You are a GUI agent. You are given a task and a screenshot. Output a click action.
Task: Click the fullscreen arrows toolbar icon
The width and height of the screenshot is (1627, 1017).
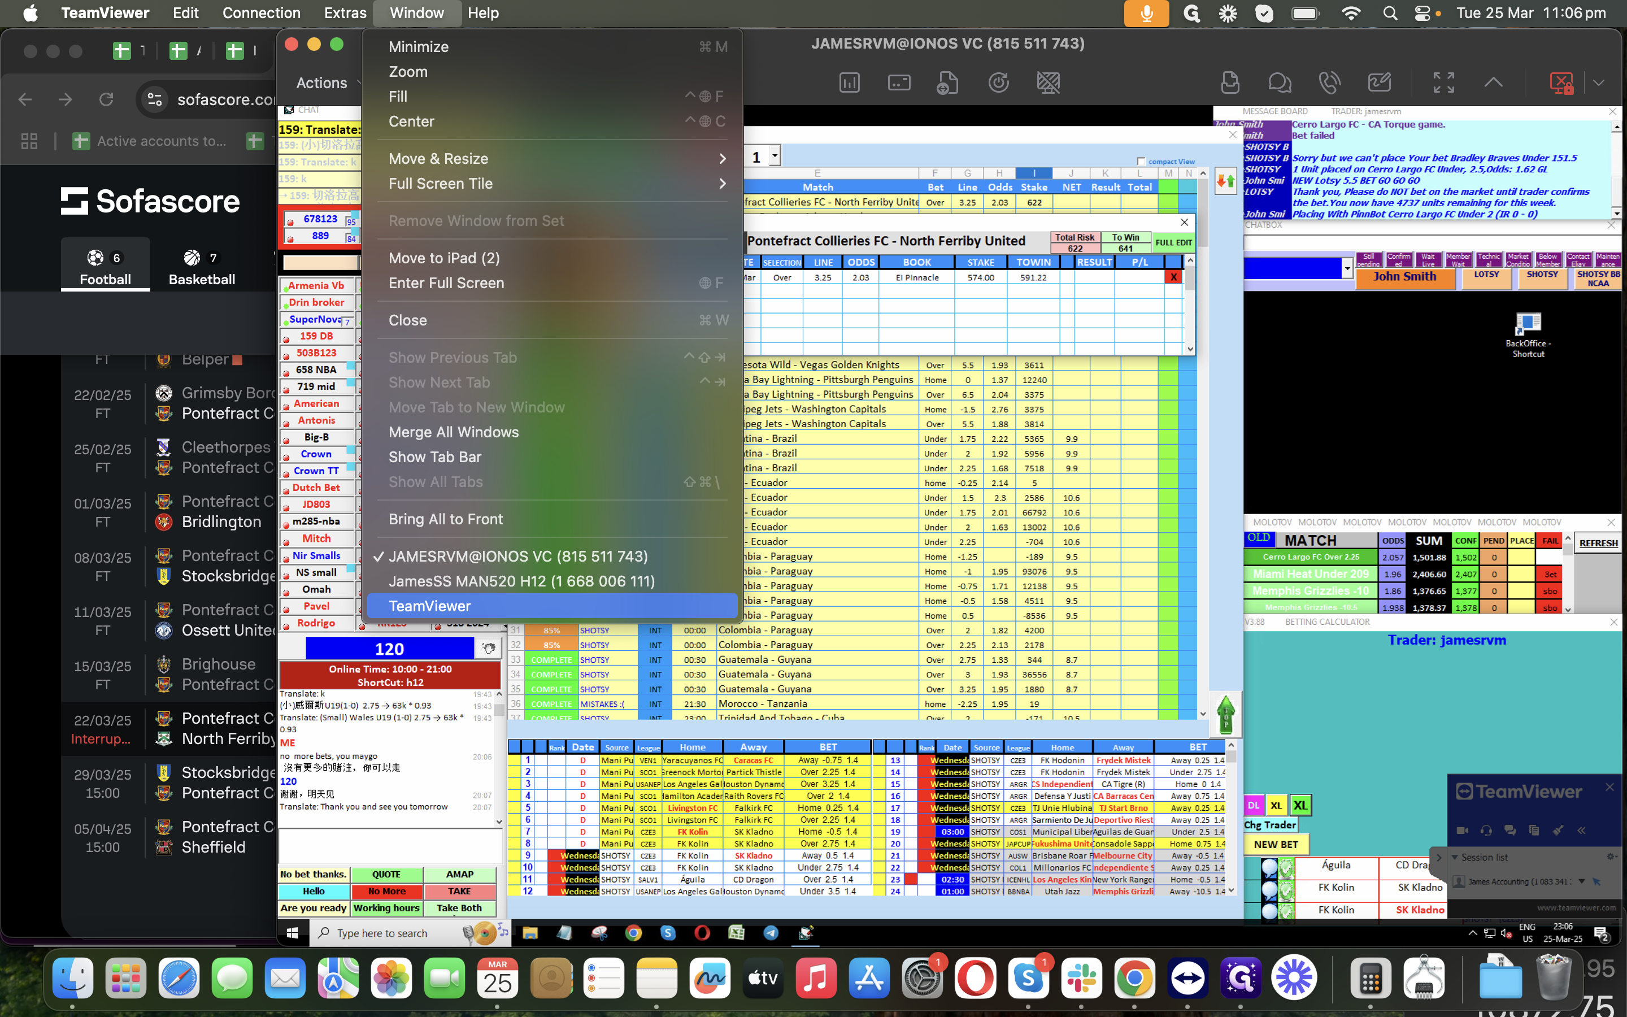tap(1443, 82)
